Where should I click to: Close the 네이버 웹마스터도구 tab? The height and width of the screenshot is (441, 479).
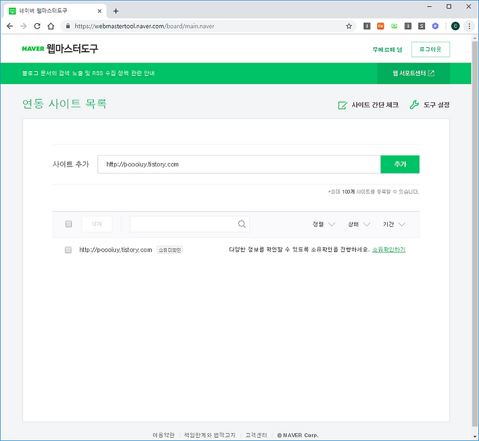pyautogui.click(x=100, y=11)
